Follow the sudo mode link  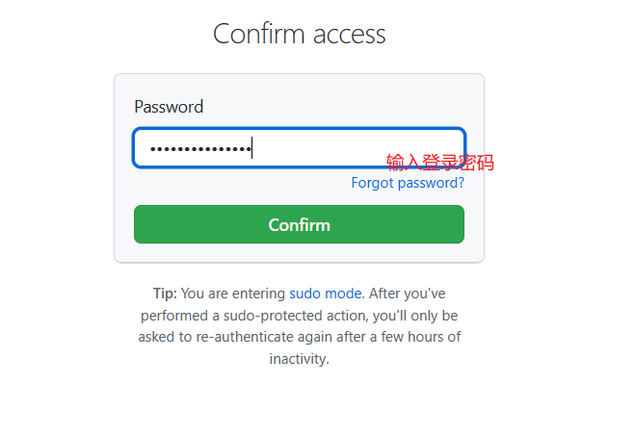[x=326, y=294]
